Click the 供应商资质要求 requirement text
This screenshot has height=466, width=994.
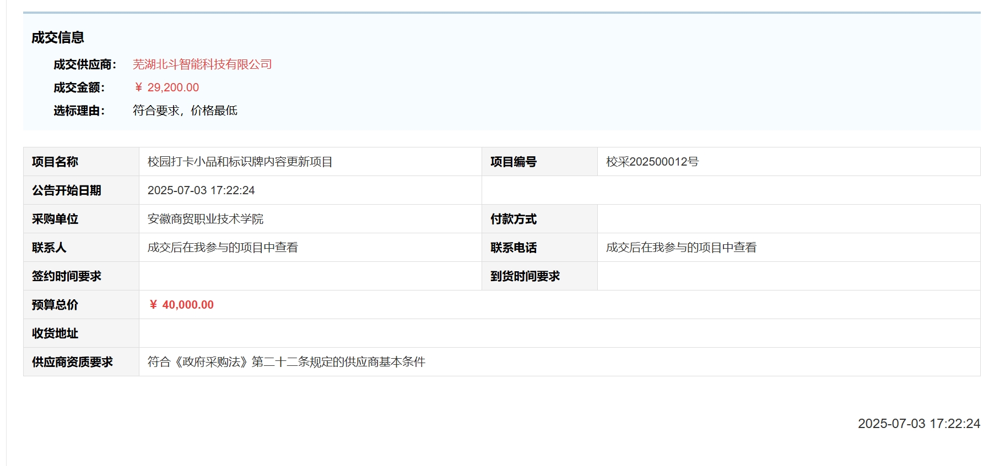[287, 362]
